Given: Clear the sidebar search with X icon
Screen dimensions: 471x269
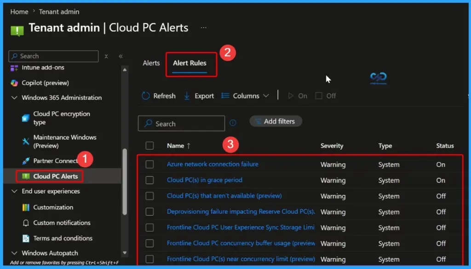Looking at the screenshot, I should coord(106,56).
